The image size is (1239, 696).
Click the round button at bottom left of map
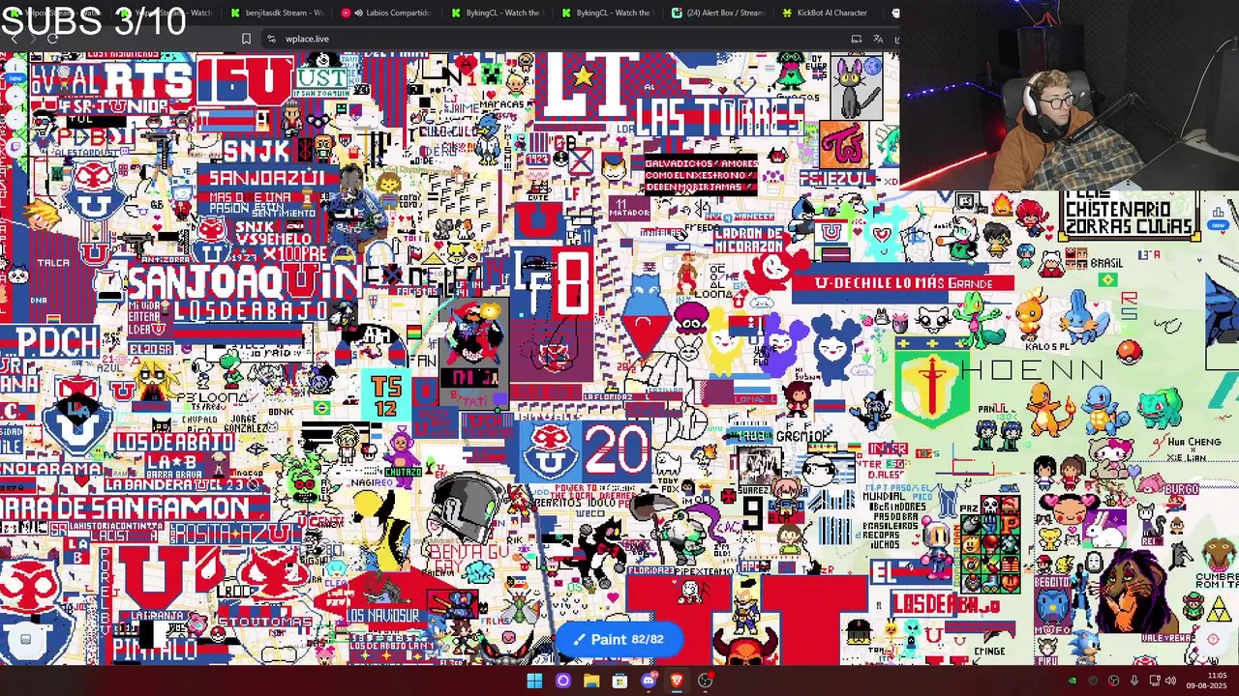click(26, 639)
